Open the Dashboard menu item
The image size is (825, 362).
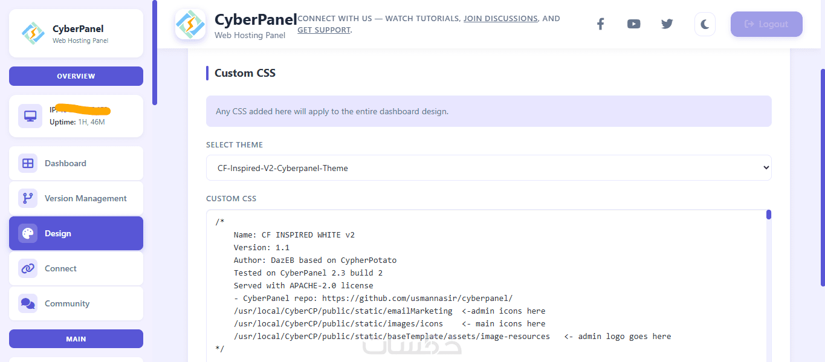(x=65, y=163)
